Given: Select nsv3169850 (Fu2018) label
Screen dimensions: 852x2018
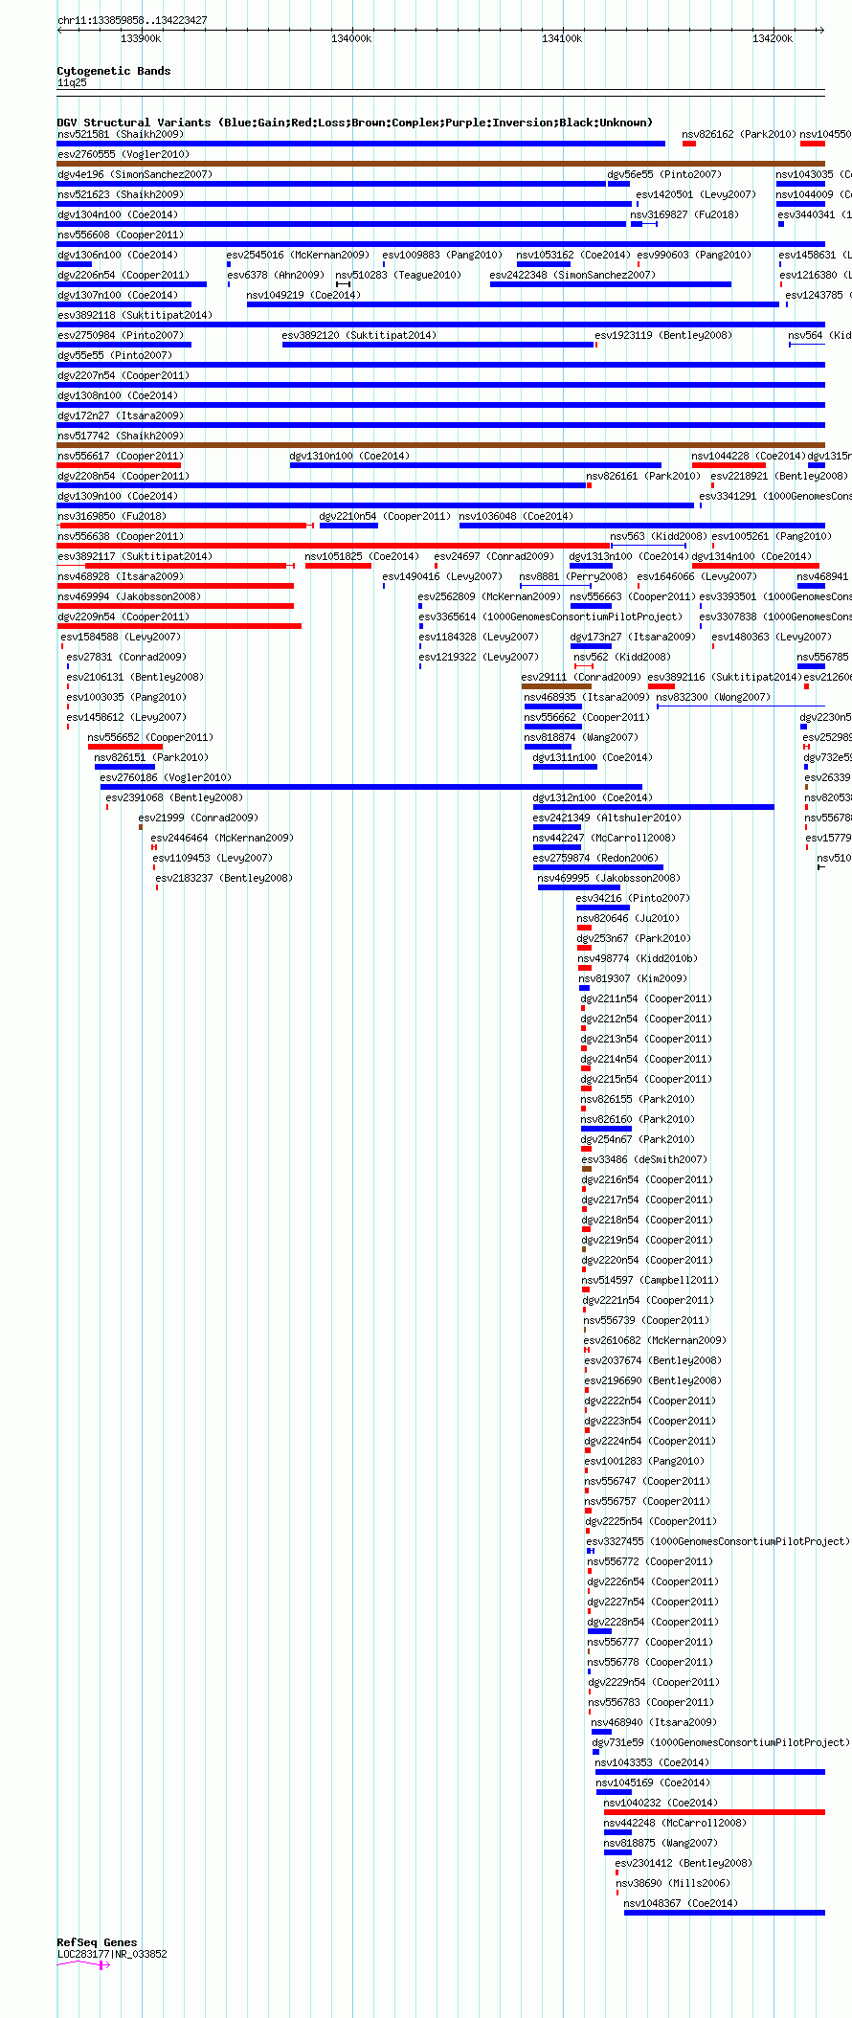Looking at the screenshot, I should click(112, 516).
